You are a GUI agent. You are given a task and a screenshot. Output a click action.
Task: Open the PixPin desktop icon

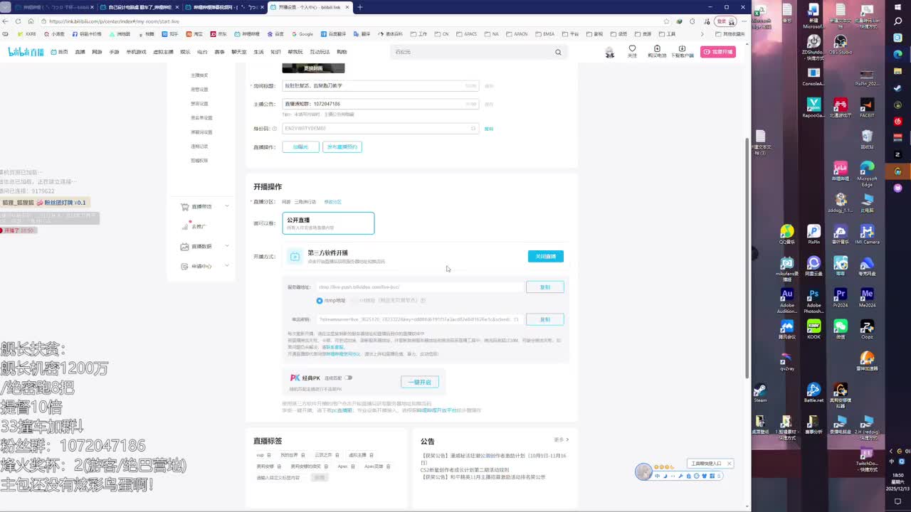click(813, 234)
